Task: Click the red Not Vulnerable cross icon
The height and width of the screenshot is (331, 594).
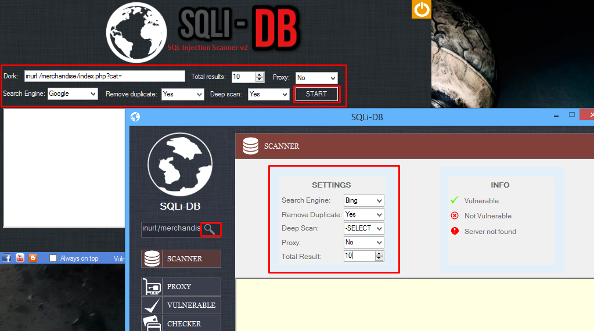Action: (455, 215)
